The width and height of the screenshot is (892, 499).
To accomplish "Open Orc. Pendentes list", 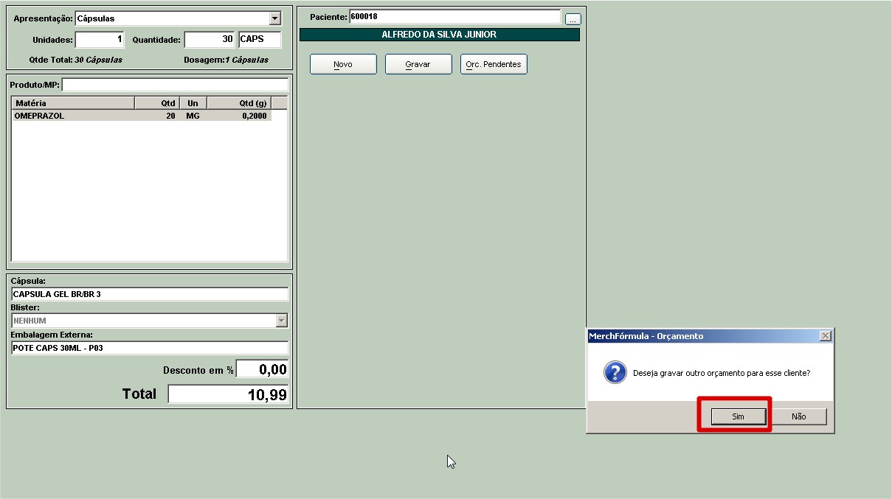I will point(494,64).
